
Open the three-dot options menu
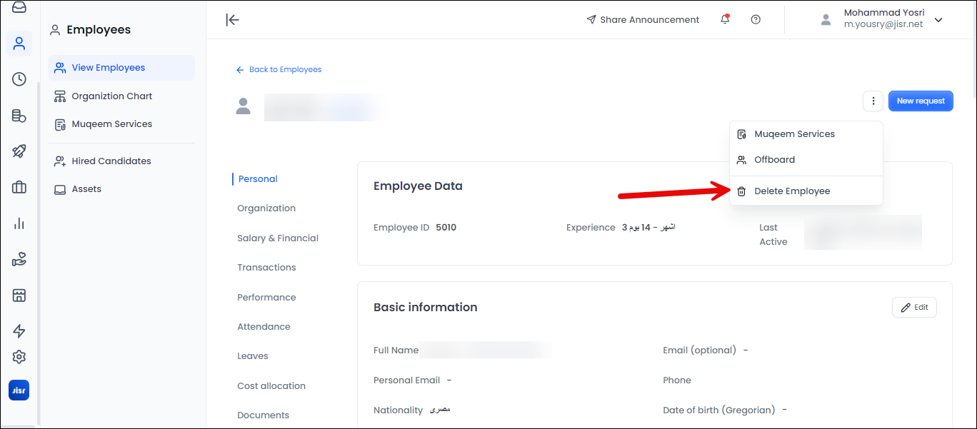(873, 101)
